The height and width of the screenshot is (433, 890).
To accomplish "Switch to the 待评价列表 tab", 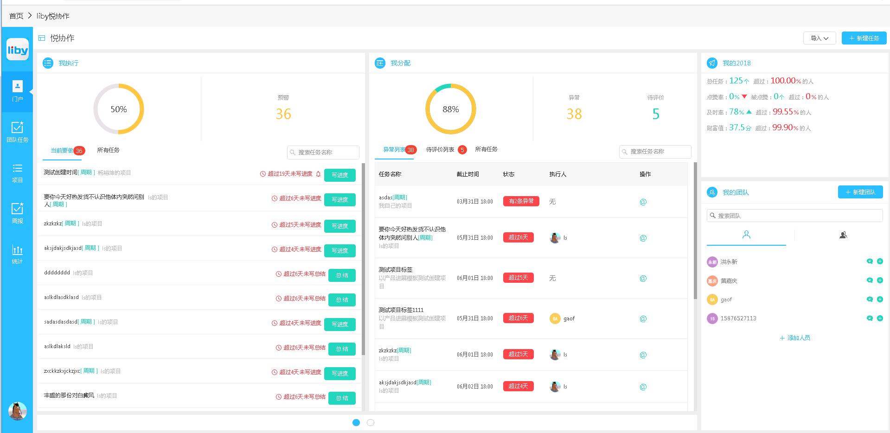I will pyautogui.click(x=440, y=149).
